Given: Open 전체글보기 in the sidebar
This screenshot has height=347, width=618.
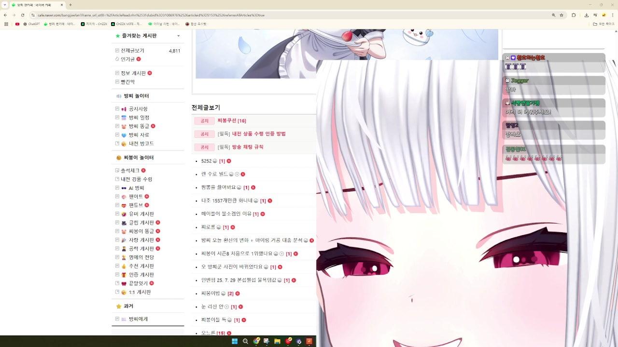Looking at the screenshot, I should coord(132,51).
